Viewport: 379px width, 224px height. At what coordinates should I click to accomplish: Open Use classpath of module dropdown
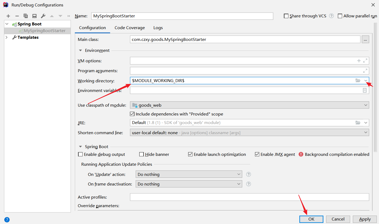click(x=366, y=105)
